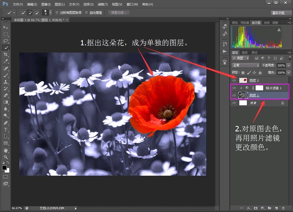Switch to the 通道 tab
The height and width of the screenshot is (212, 293).
244,52
